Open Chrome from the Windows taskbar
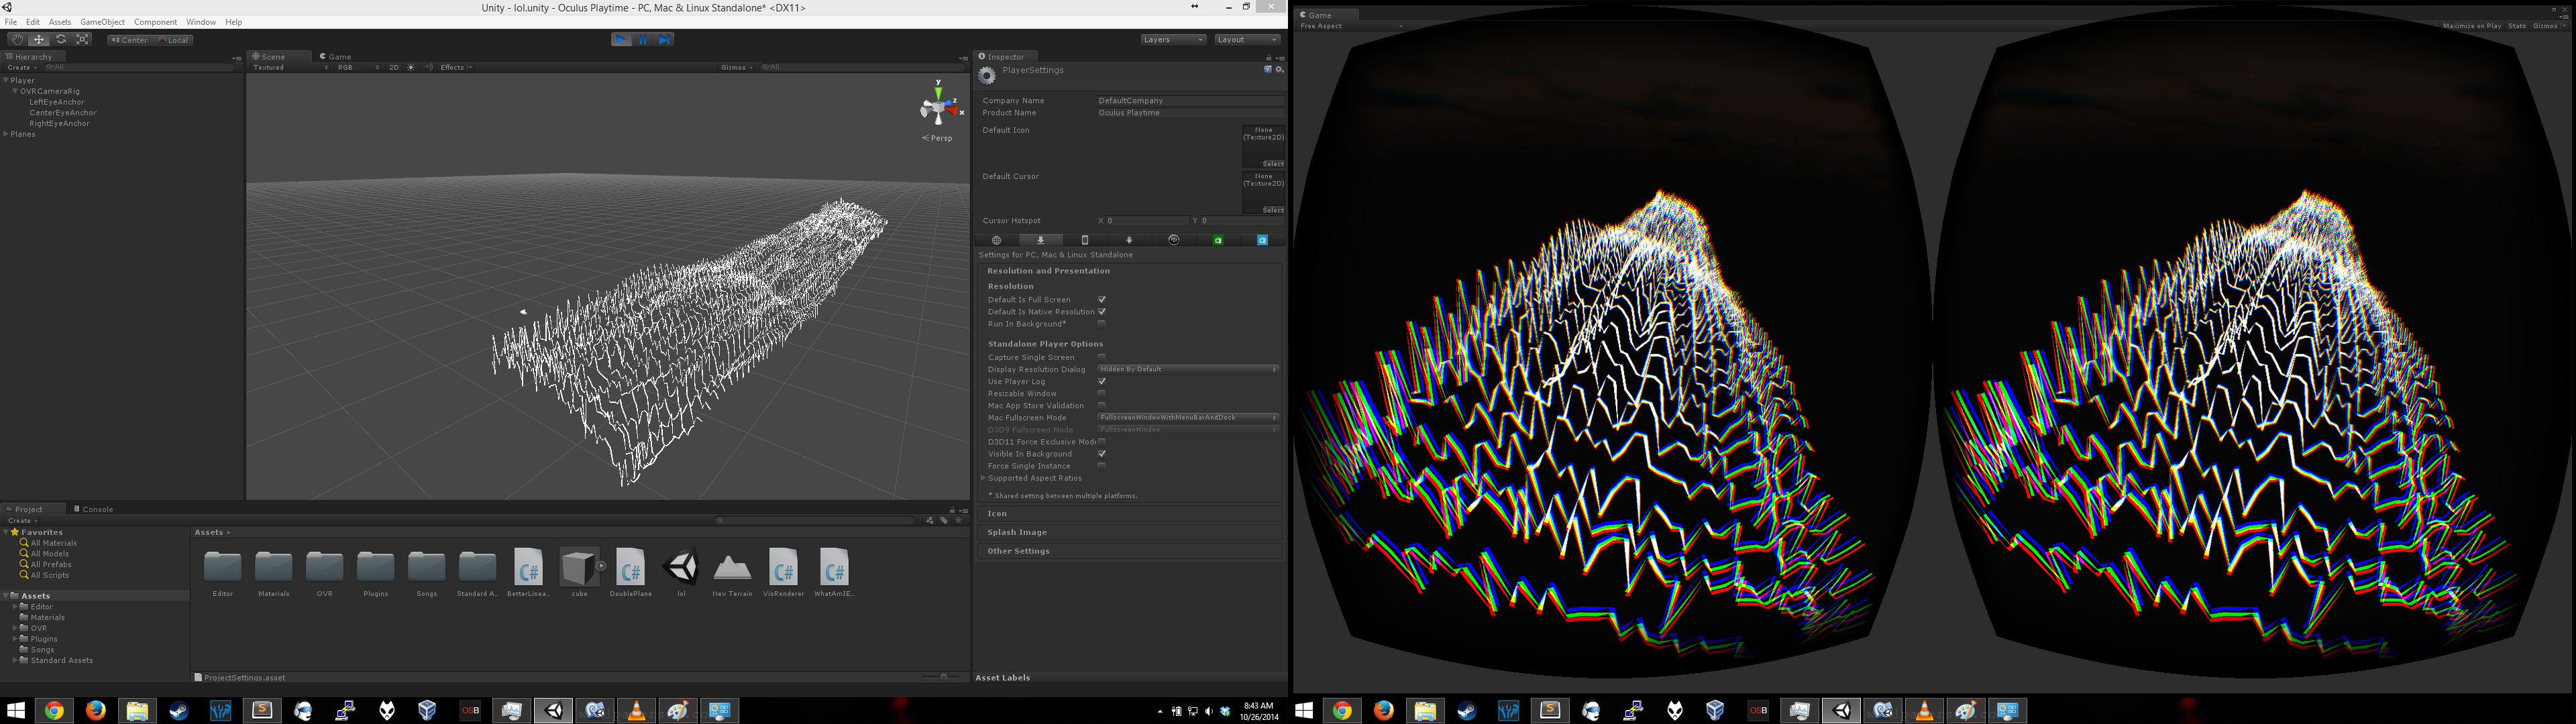The width and height of the screenshot is (2576, 724). pos(54,711)
